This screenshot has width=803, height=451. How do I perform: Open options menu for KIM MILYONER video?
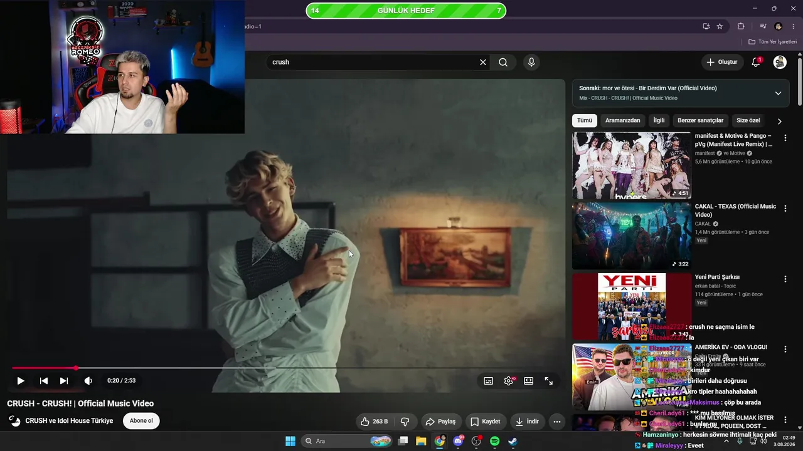785,420
